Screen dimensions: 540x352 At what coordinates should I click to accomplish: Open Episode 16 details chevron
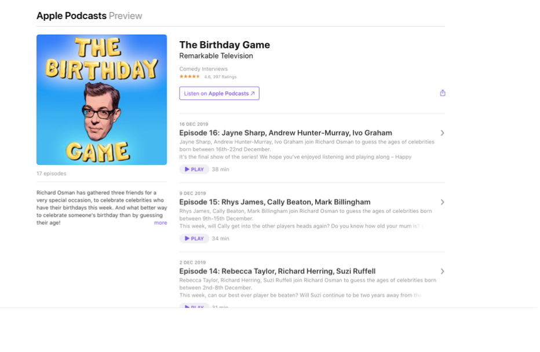[443, 133]
